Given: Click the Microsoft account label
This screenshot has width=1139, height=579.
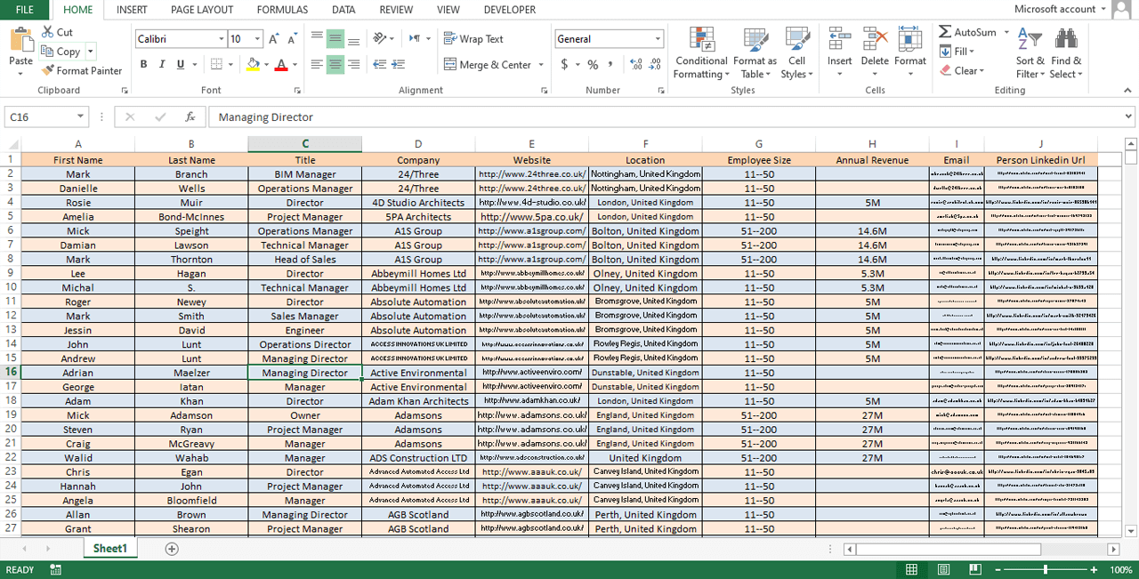Looking at the screenshot, I should pyautogui.click(x=1054, y=9).
